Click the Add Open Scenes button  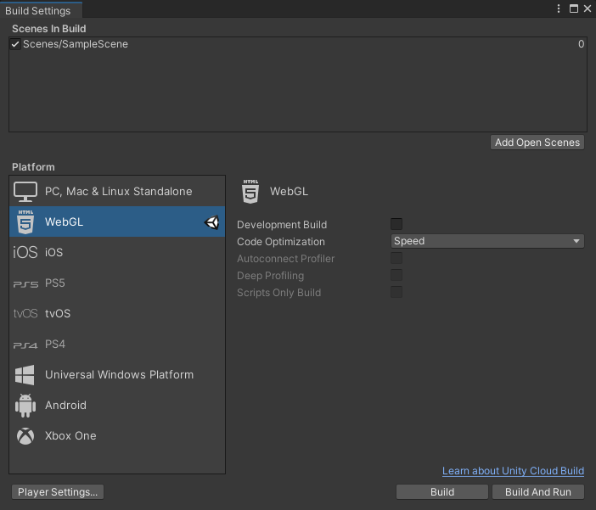coord(537,143)
